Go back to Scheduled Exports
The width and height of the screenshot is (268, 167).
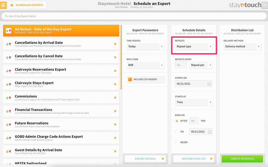point(27,5)
